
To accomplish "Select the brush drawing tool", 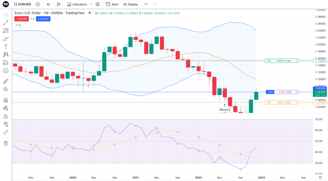I will (6, 39).
